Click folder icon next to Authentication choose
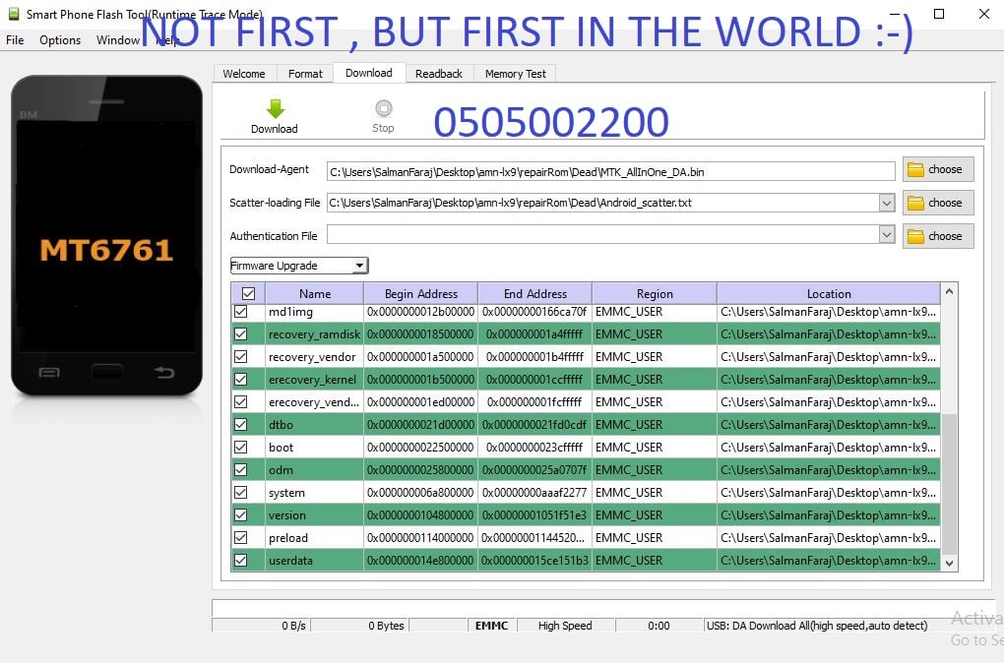This screenshot has height=663, width=1004. point(916,236)
